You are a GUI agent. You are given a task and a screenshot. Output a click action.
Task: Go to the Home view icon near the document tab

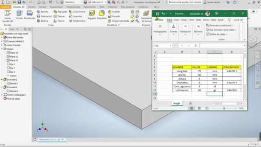35,140
